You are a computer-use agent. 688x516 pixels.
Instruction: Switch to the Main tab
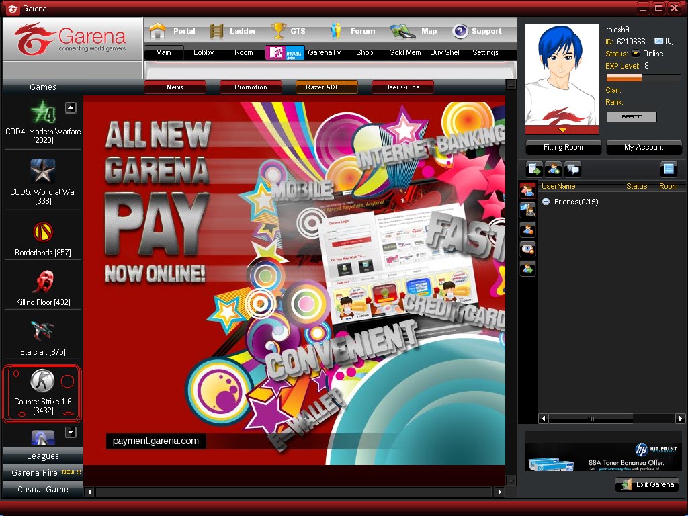pos(163,52)
